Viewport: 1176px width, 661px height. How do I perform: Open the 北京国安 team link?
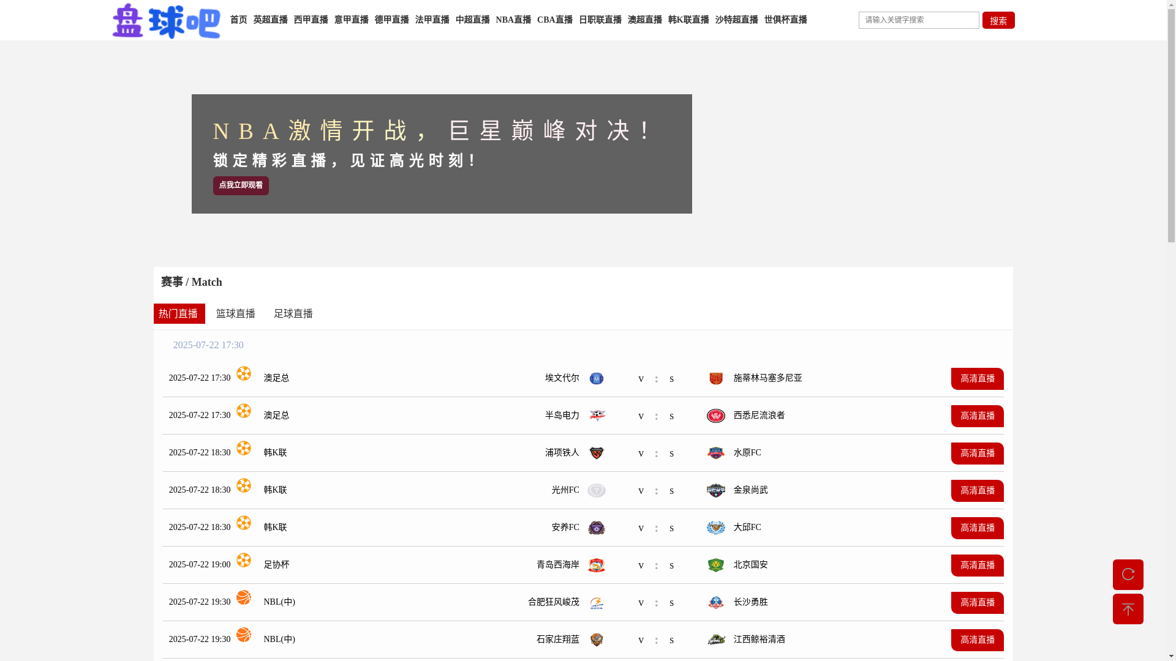pos(750,565)
